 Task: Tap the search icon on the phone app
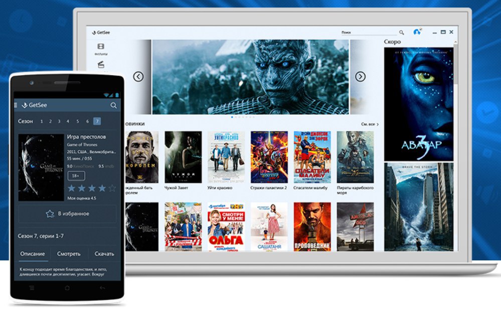(x=113, y=105)
